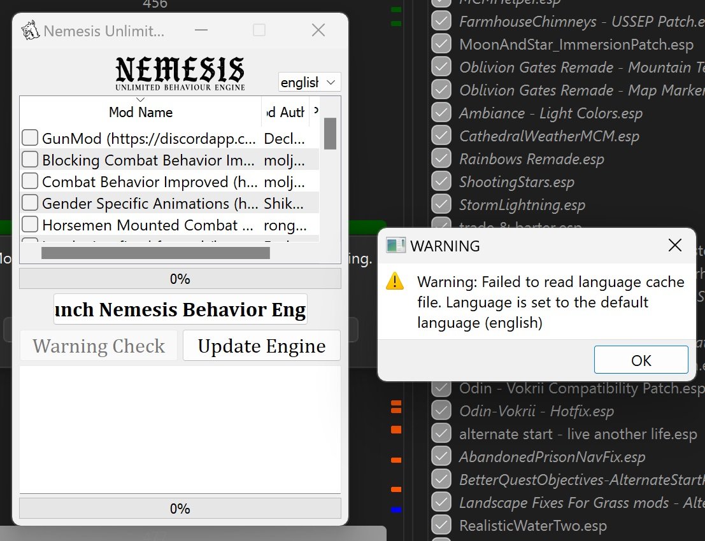This screenshot has height=541, width=705.
Task: Tick the Gender Specific Animations checkbox
Action: (30, 203)
